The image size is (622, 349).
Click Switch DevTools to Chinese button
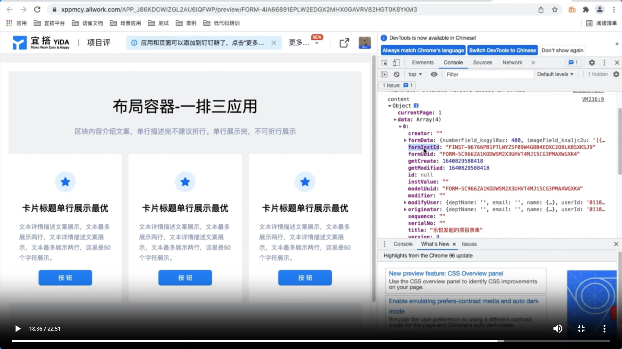coord(502,50)
